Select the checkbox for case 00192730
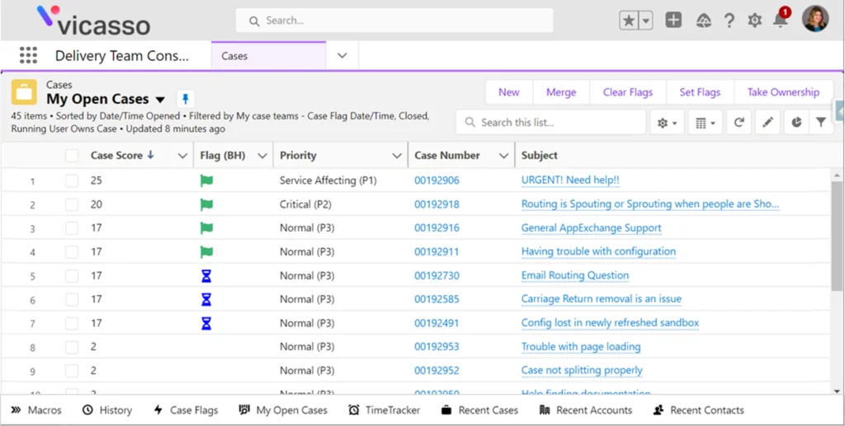The image size is (845, 426). pos(72,276)
